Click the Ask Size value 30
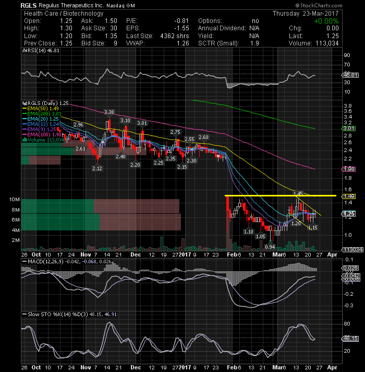 [114, 28]
